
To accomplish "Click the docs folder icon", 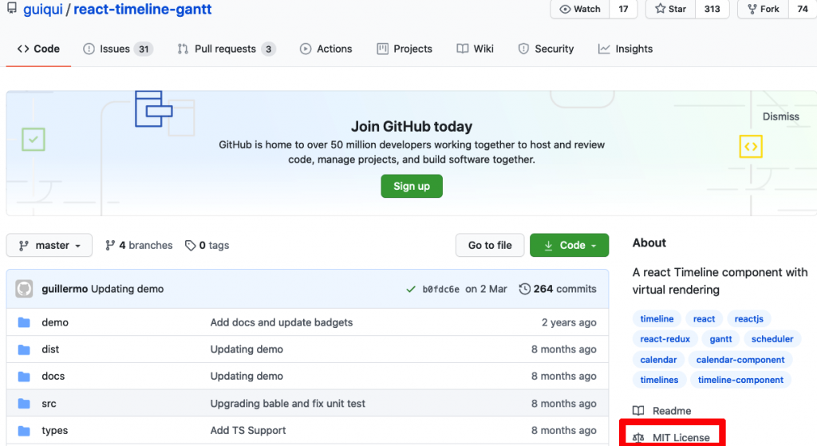I will [24, 376].
